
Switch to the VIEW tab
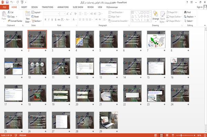point(100,7)
